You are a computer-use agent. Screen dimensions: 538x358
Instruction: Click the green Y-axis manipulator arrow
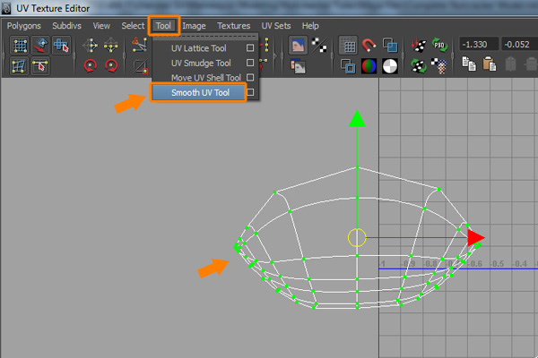(x=357, y=119)
